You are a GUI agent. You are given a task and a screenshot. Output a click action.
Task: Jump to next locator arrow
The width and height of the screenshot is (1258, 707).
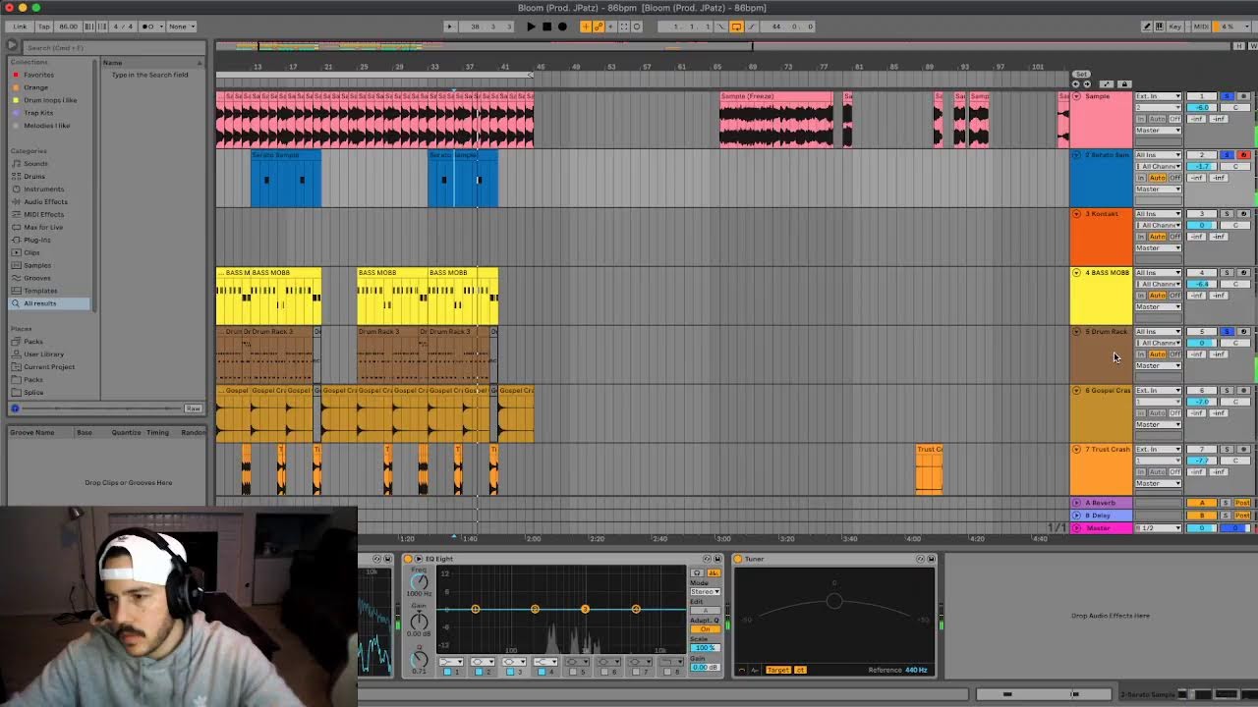tap(1087, 84)
